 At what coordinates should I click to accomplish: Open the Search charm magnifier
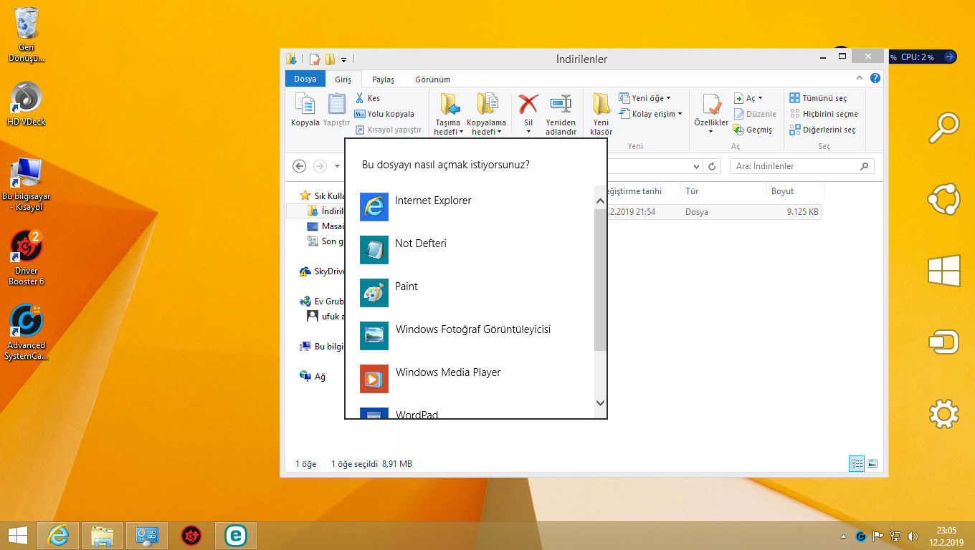(x=943, y=127)
